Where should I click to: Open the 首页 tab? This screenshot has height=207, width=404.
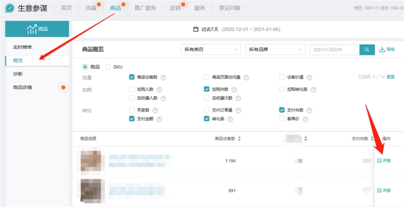(66, 8)
